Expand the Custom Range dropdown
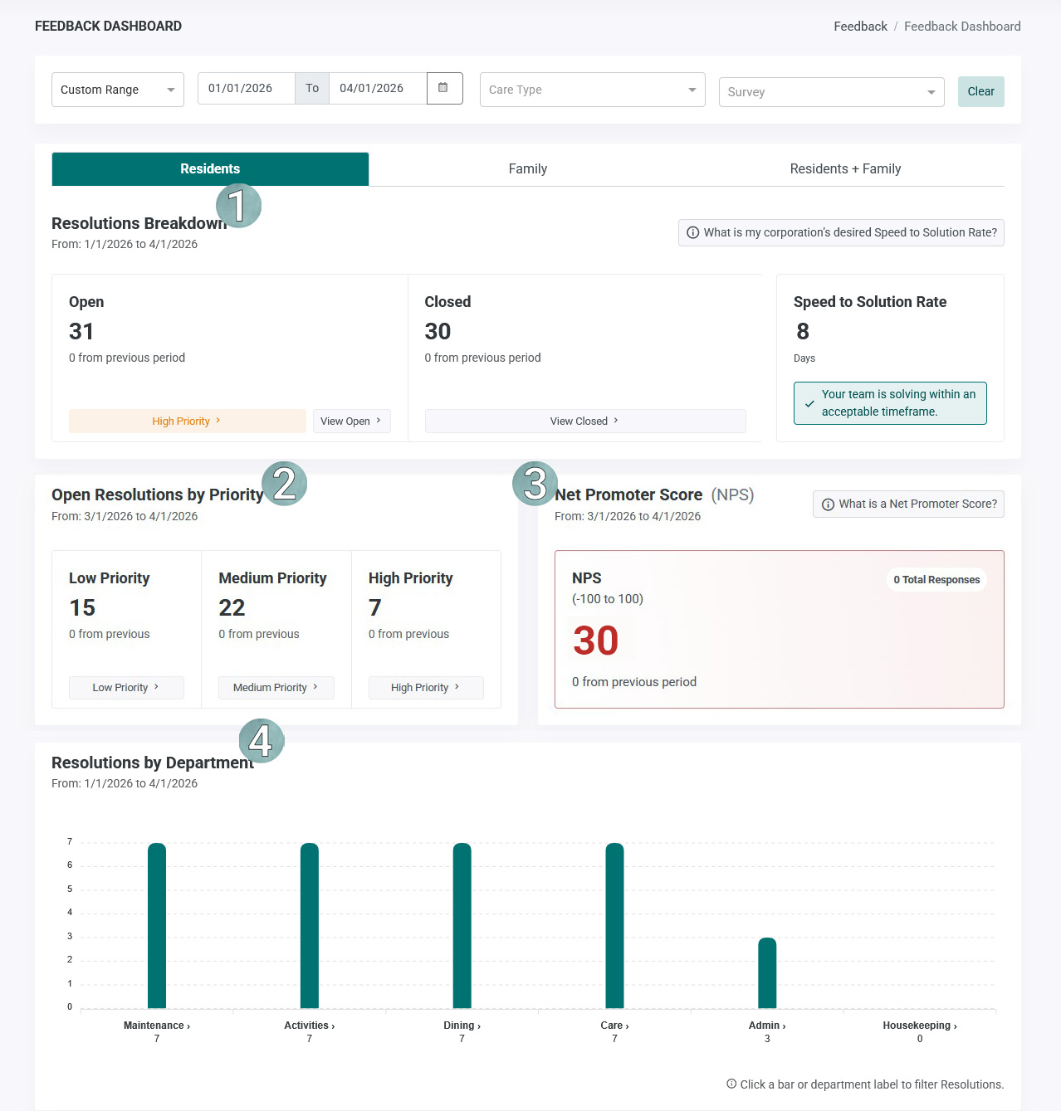 [x=118, y=90]
